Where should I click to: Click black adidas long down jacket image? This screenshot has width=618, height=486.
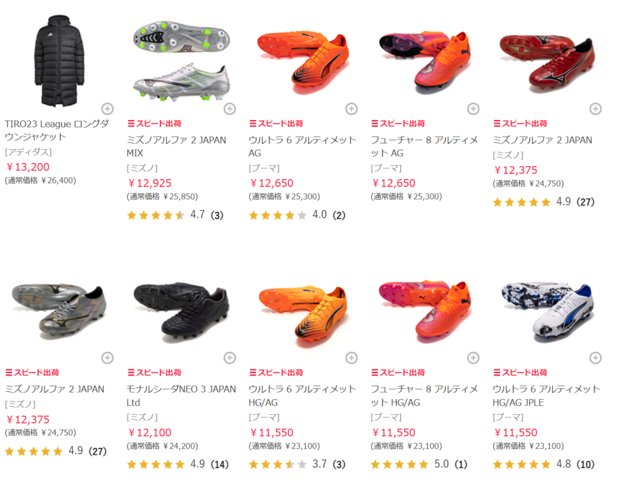[x=60, y=61]
